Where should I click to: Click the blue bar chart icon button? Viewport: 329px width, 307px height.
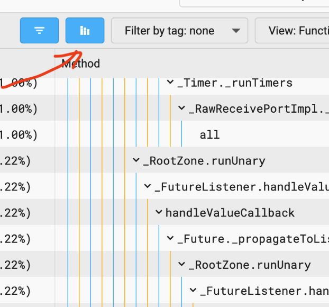pyautogui.click(x=85, y=31)
